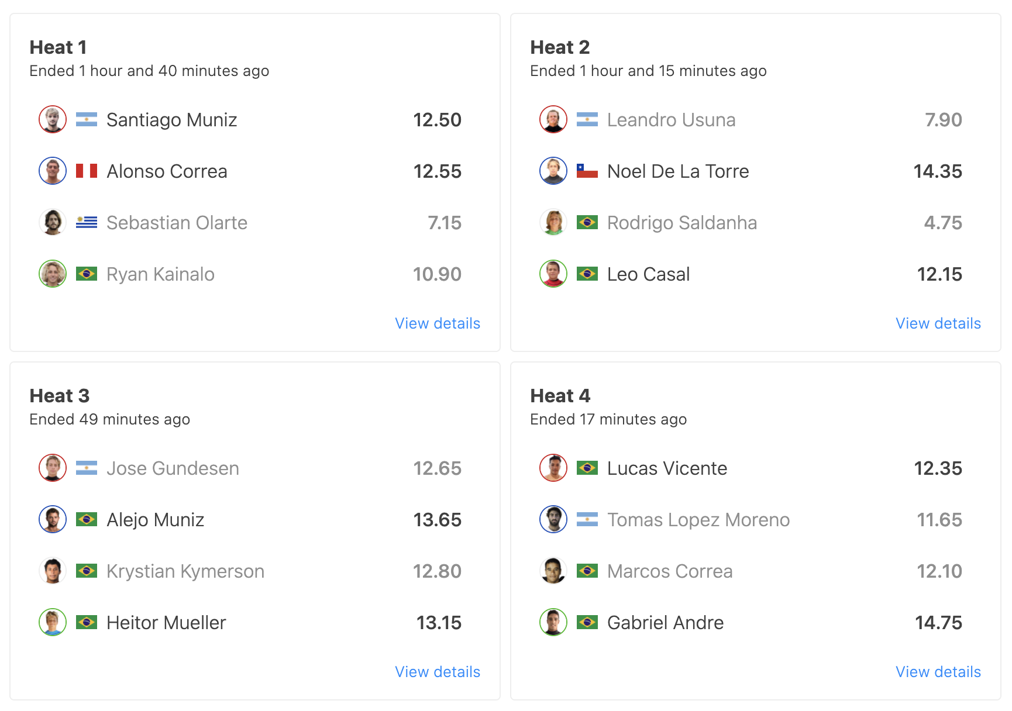Viewport: 1012px width, 711px height.
Task: Select Krystian Kymerson's name in Heat 3
Action: coord(185,571)
